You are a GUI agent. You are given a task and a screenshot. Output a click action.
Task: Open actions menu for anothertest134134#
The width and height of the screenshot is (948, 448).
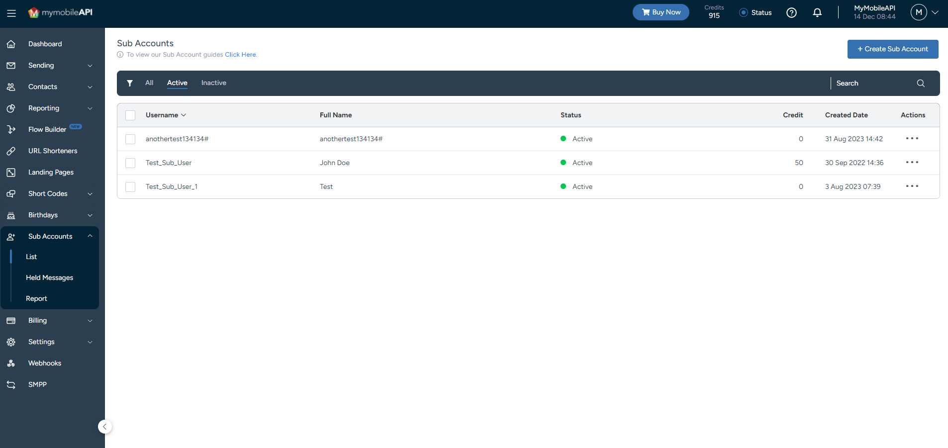pyautogui.click(x=912, y=139)
